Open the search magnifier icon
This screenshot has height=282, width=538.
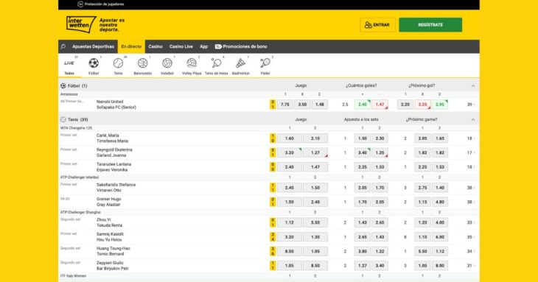tap(63, 46)
